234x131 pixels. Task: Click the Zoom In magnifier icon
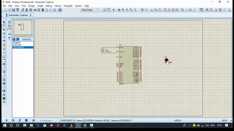pyautogui.click(x=123, y=10)
